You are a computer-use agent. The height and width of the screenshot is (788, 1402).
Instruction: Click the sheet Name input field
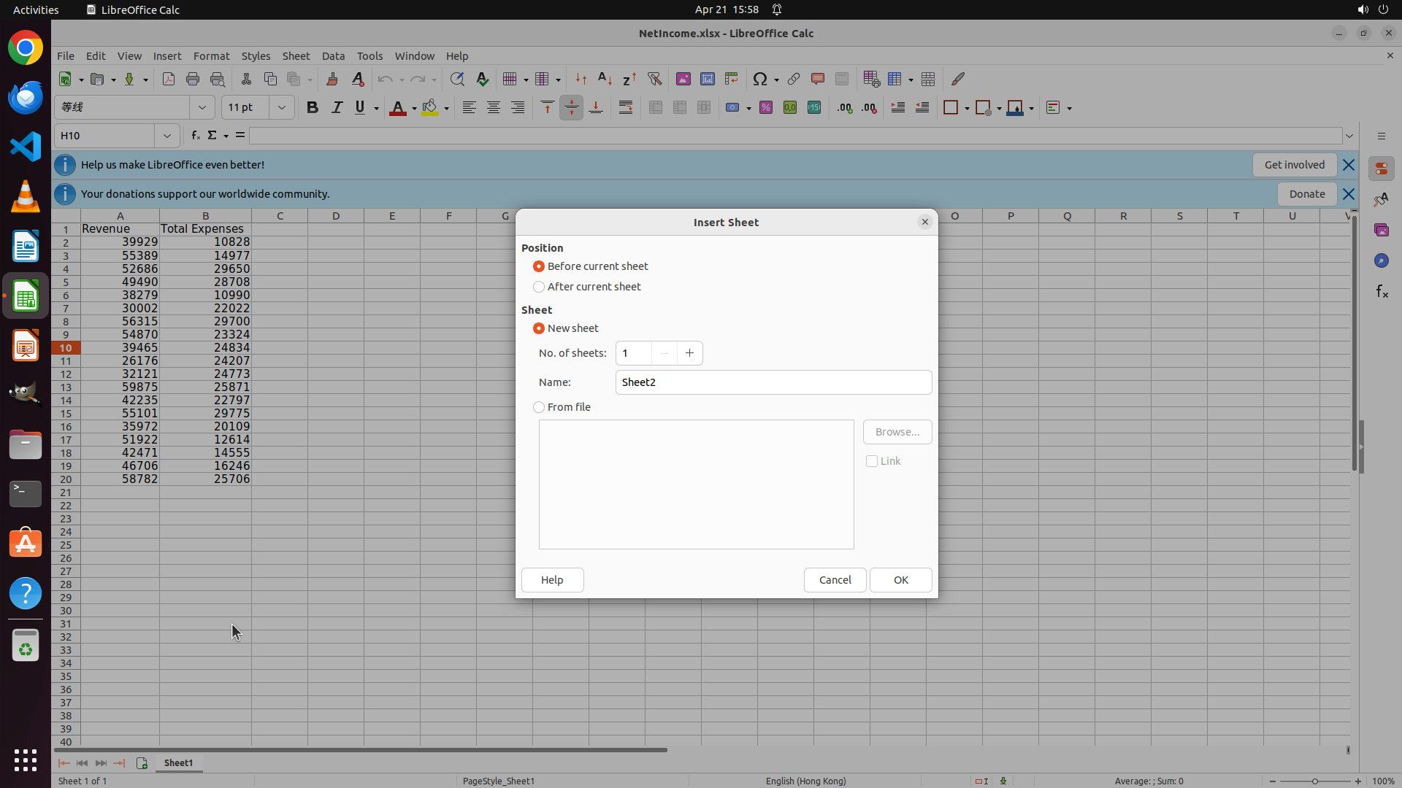coord(773,382)
